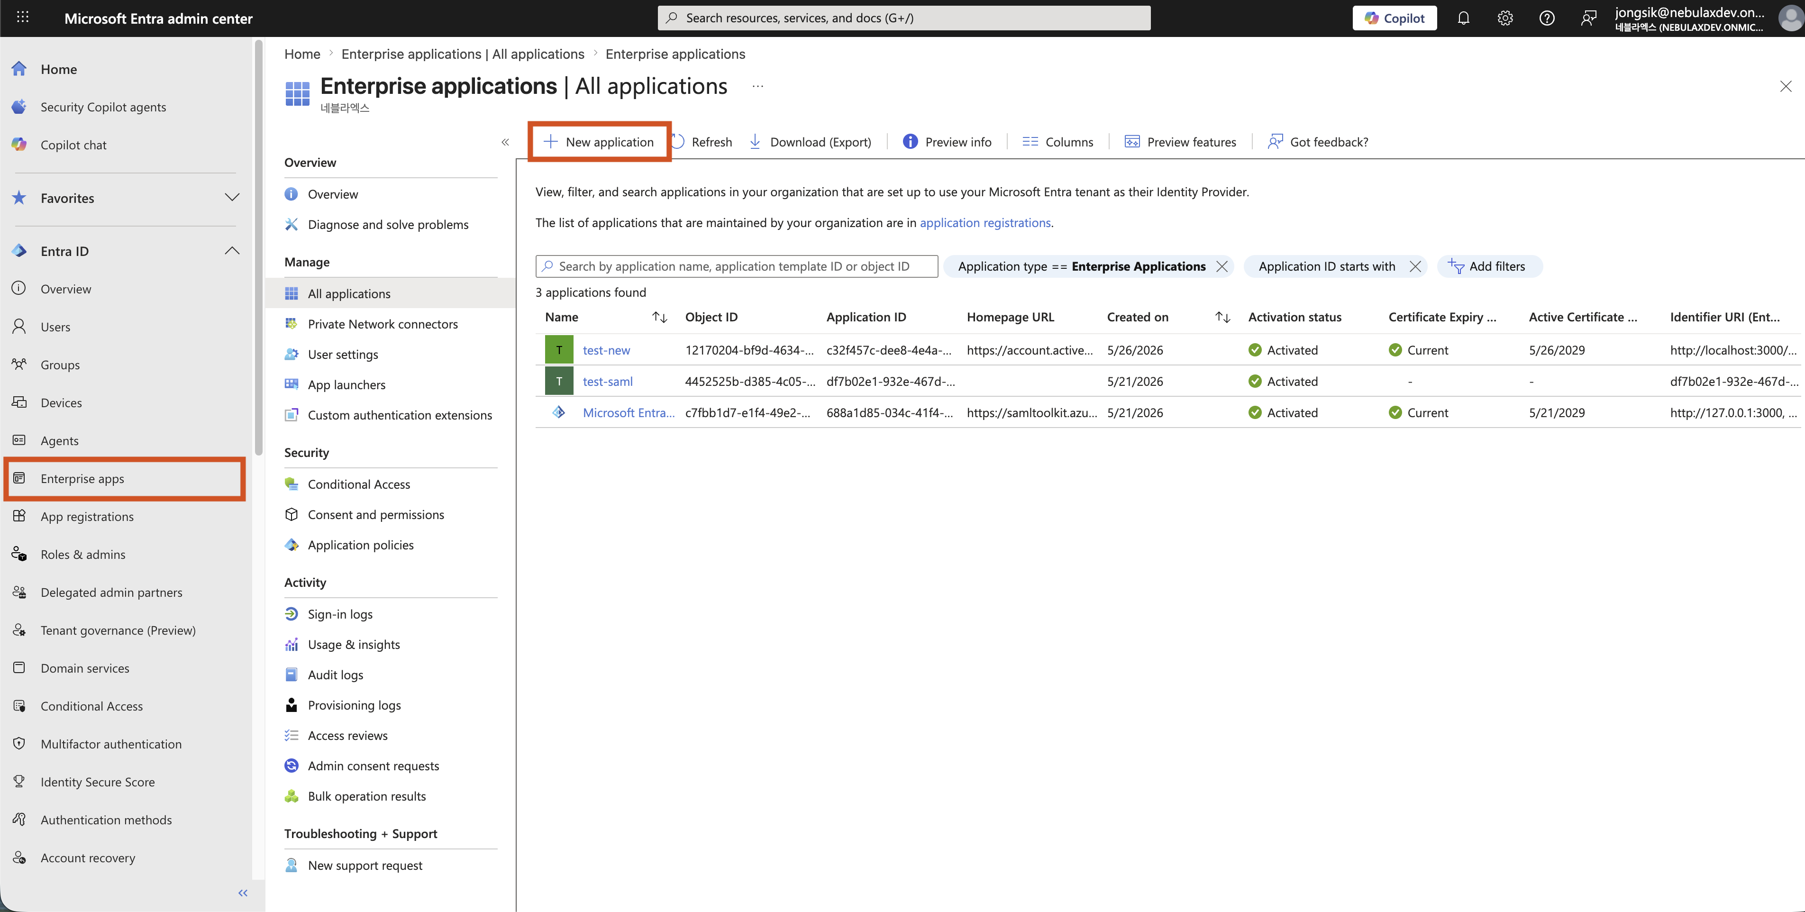This screenshot has height=912, width=1805.
Task: Click the Refresh button
Action: pyautogui.click(x=702, y=142)
